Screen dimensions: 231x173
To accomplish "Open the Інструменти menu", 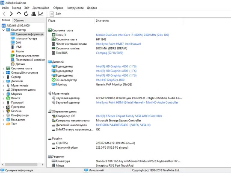I will coord(75,8).
